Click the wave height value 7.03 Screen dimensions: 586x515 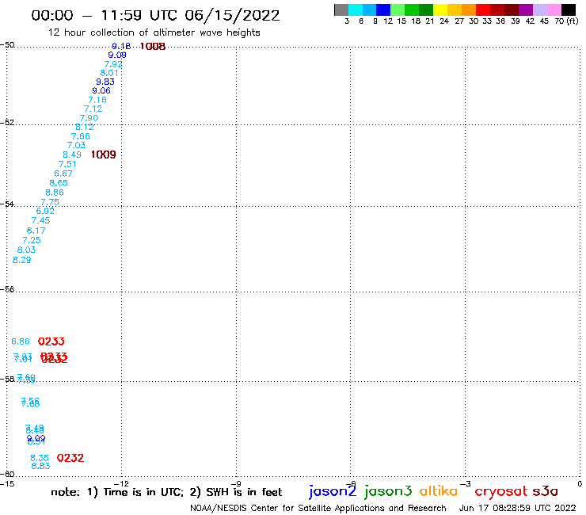76,145
